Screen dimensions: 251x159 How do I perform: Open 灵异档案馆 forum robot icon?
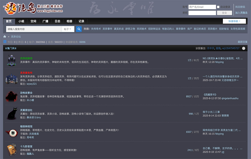12,60
